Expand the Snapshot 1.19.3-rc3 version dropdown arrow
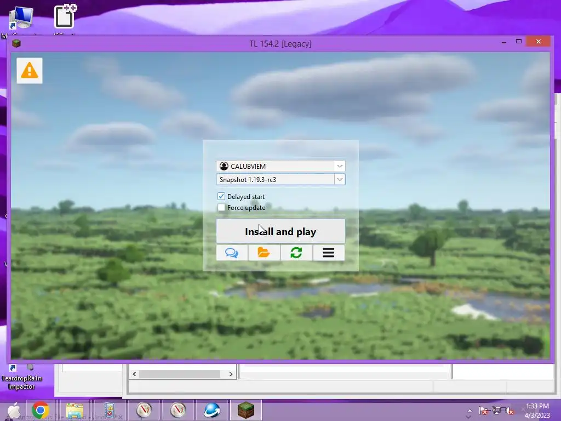 point(340,179)
